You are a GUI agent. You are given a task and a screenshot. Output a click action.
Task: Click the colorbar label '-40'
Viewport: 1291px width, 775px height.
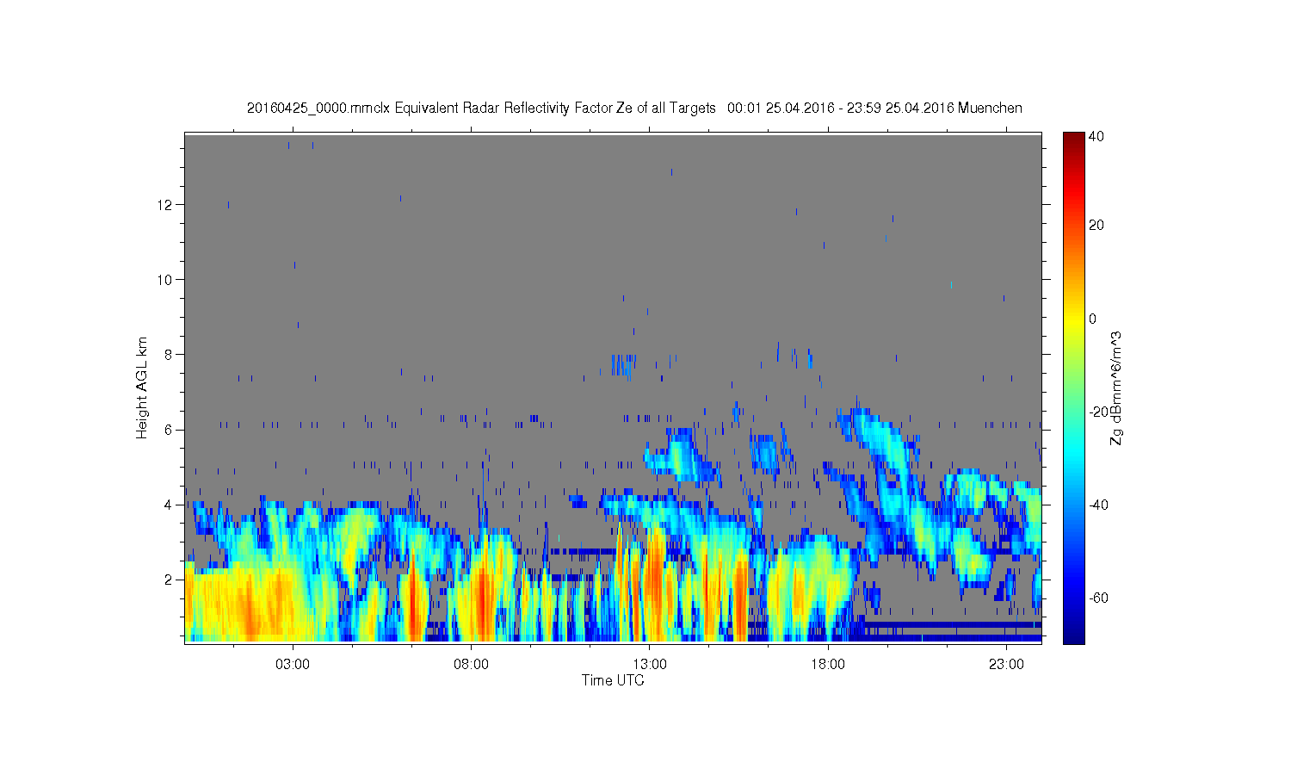coord(1099,505)
